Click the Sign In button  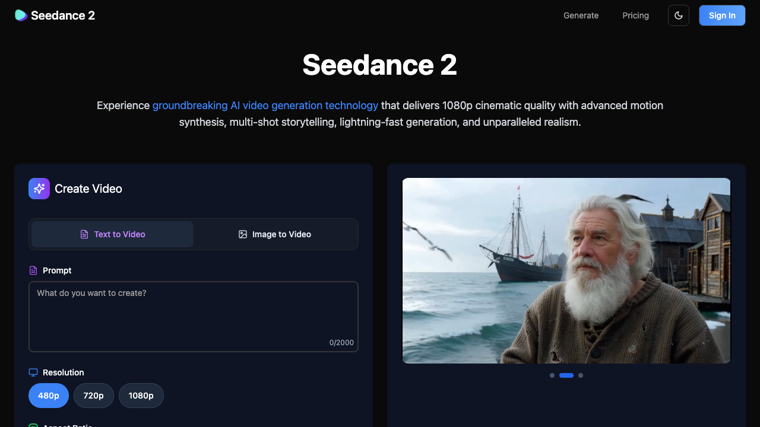pos(722,15)
